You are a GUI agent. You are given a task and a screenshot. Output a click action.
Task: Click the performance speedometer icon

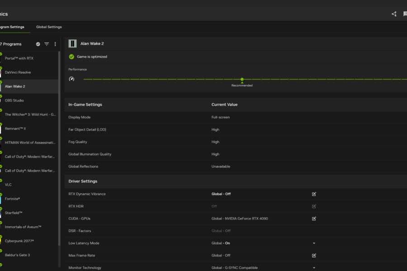pos(71,79)
